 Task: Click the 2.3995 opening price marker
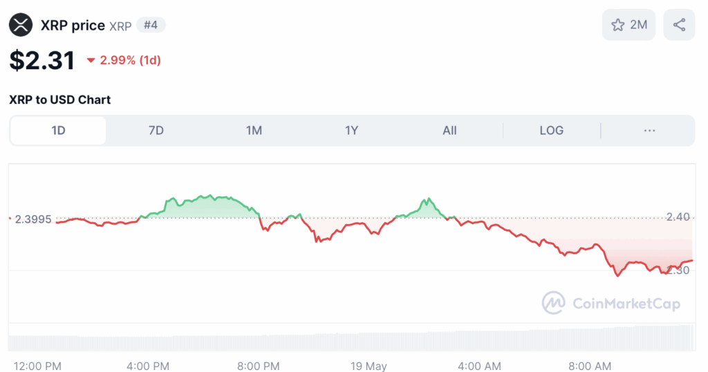[33, 219]
